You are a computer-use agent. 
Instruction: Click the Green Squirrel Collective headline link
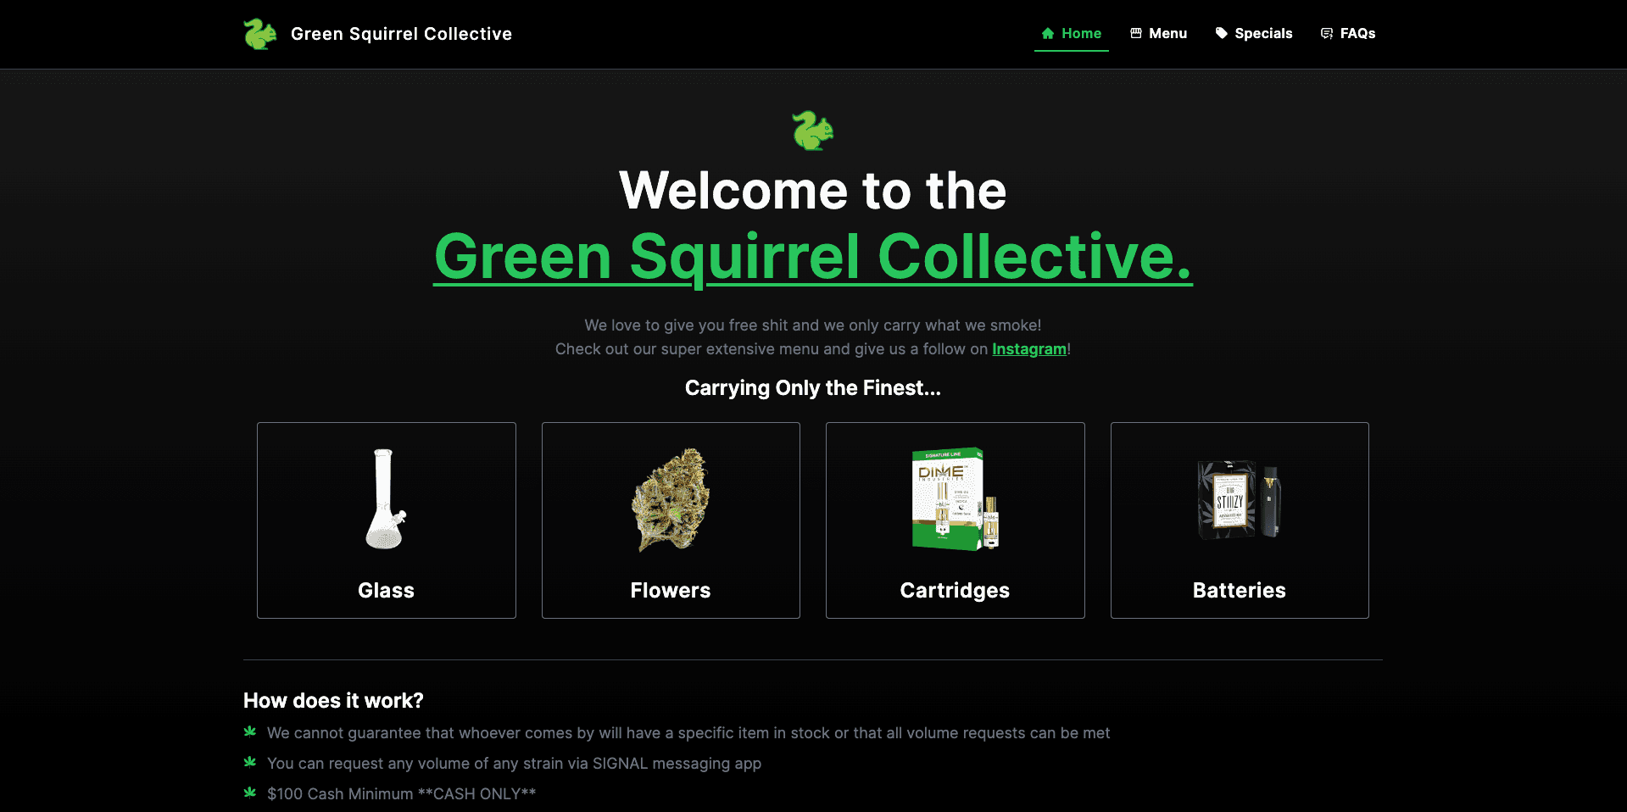pos(813,257)
